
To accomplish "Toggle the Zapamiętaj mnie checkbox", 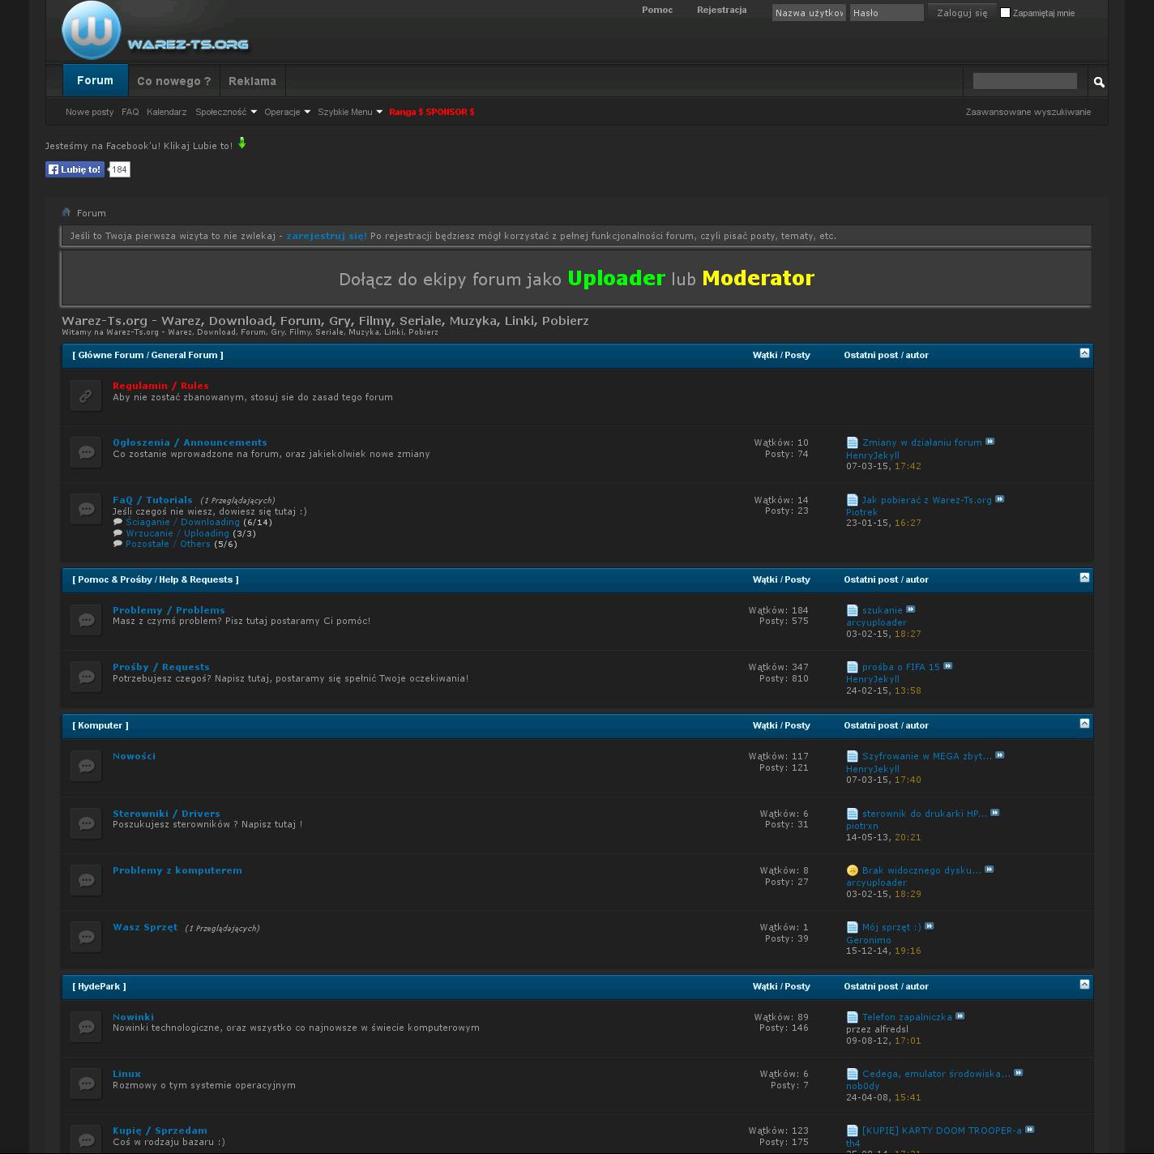I will [x=1005, y=12].
